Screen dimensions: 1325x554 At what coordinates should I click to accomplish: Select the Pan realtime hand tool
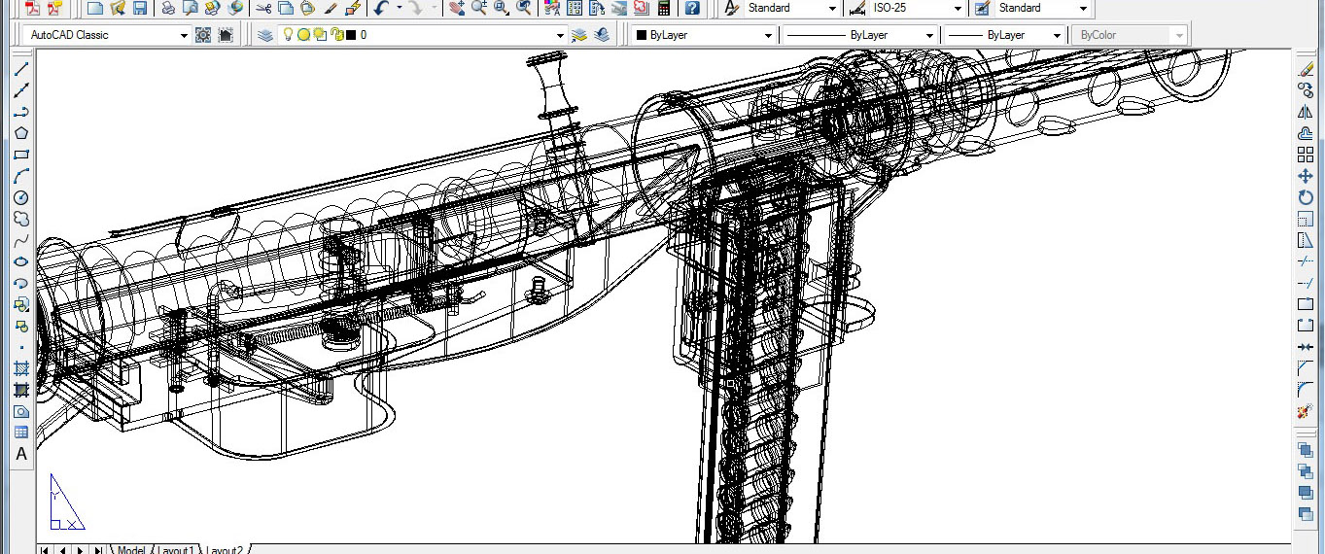point(457,8)
